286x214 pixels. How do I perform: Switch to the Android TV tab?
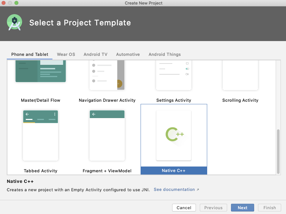coord(96,55)
